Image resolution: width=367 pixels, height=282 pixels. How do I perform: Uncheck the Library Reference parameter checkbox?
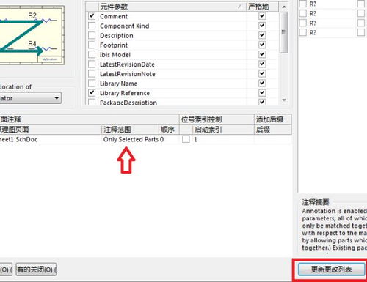tap(92, 93)
